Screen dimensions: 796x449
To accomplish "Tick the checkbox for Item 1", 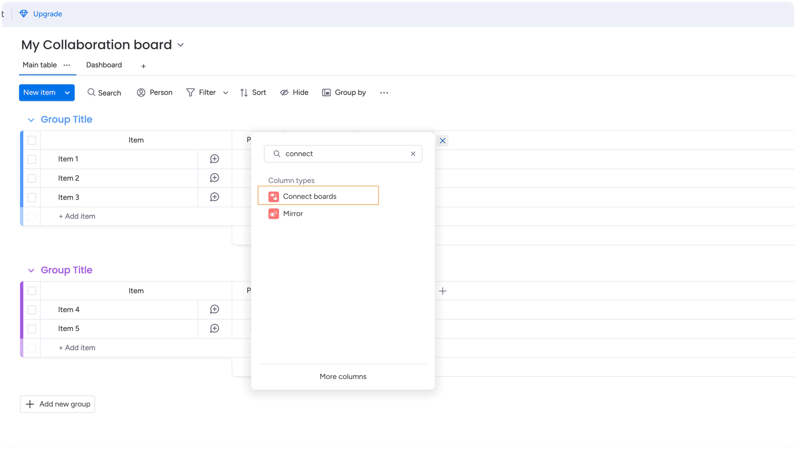I will pos(32,159).
